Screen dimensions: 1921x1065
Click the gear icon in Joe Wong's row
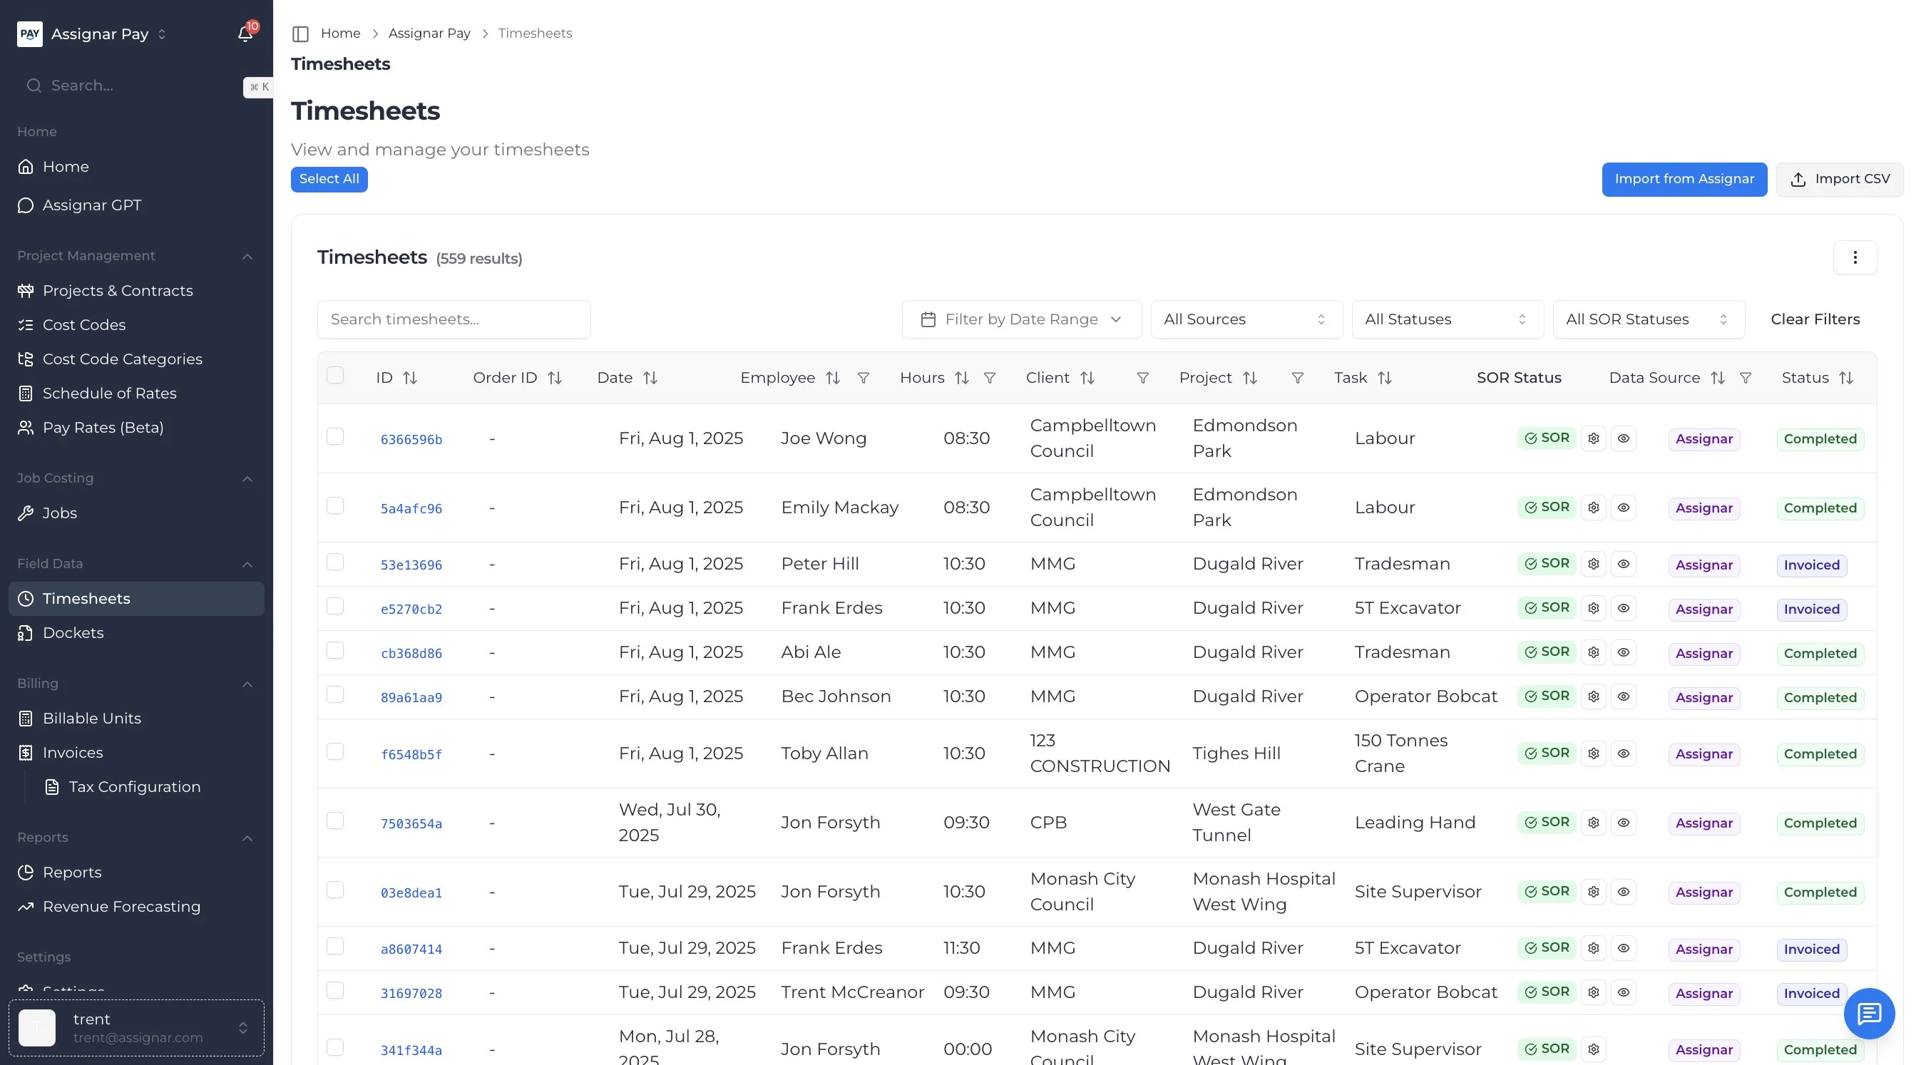[x=1594, y=439]
